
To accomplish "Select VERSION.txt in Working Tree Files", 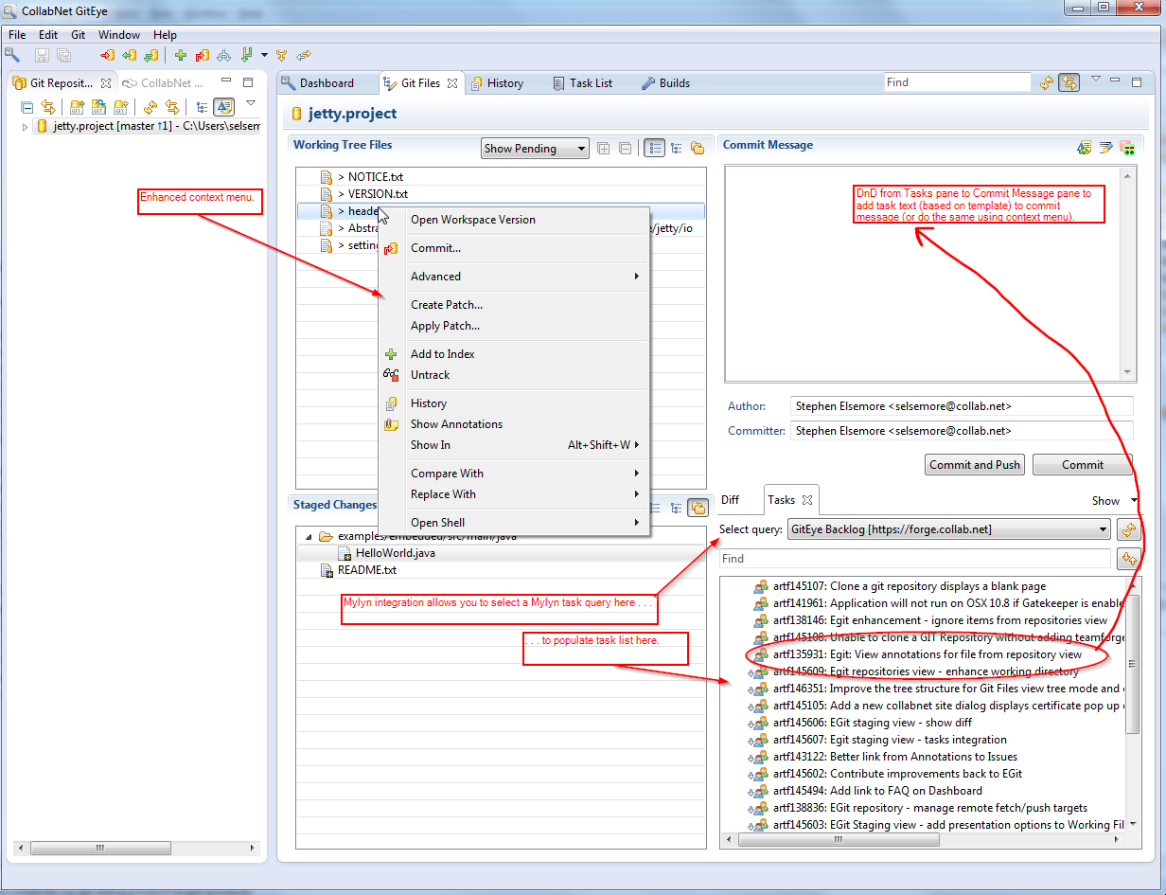I will (x=378, y=194).
